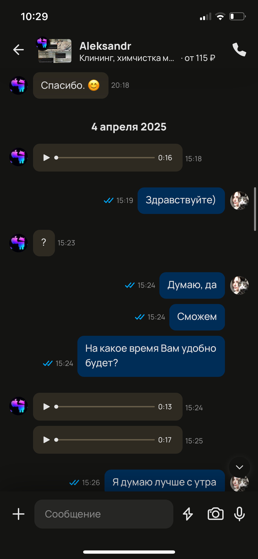Tap Aleksandr's avatar beside Спасибо message

tap(18, 86)
